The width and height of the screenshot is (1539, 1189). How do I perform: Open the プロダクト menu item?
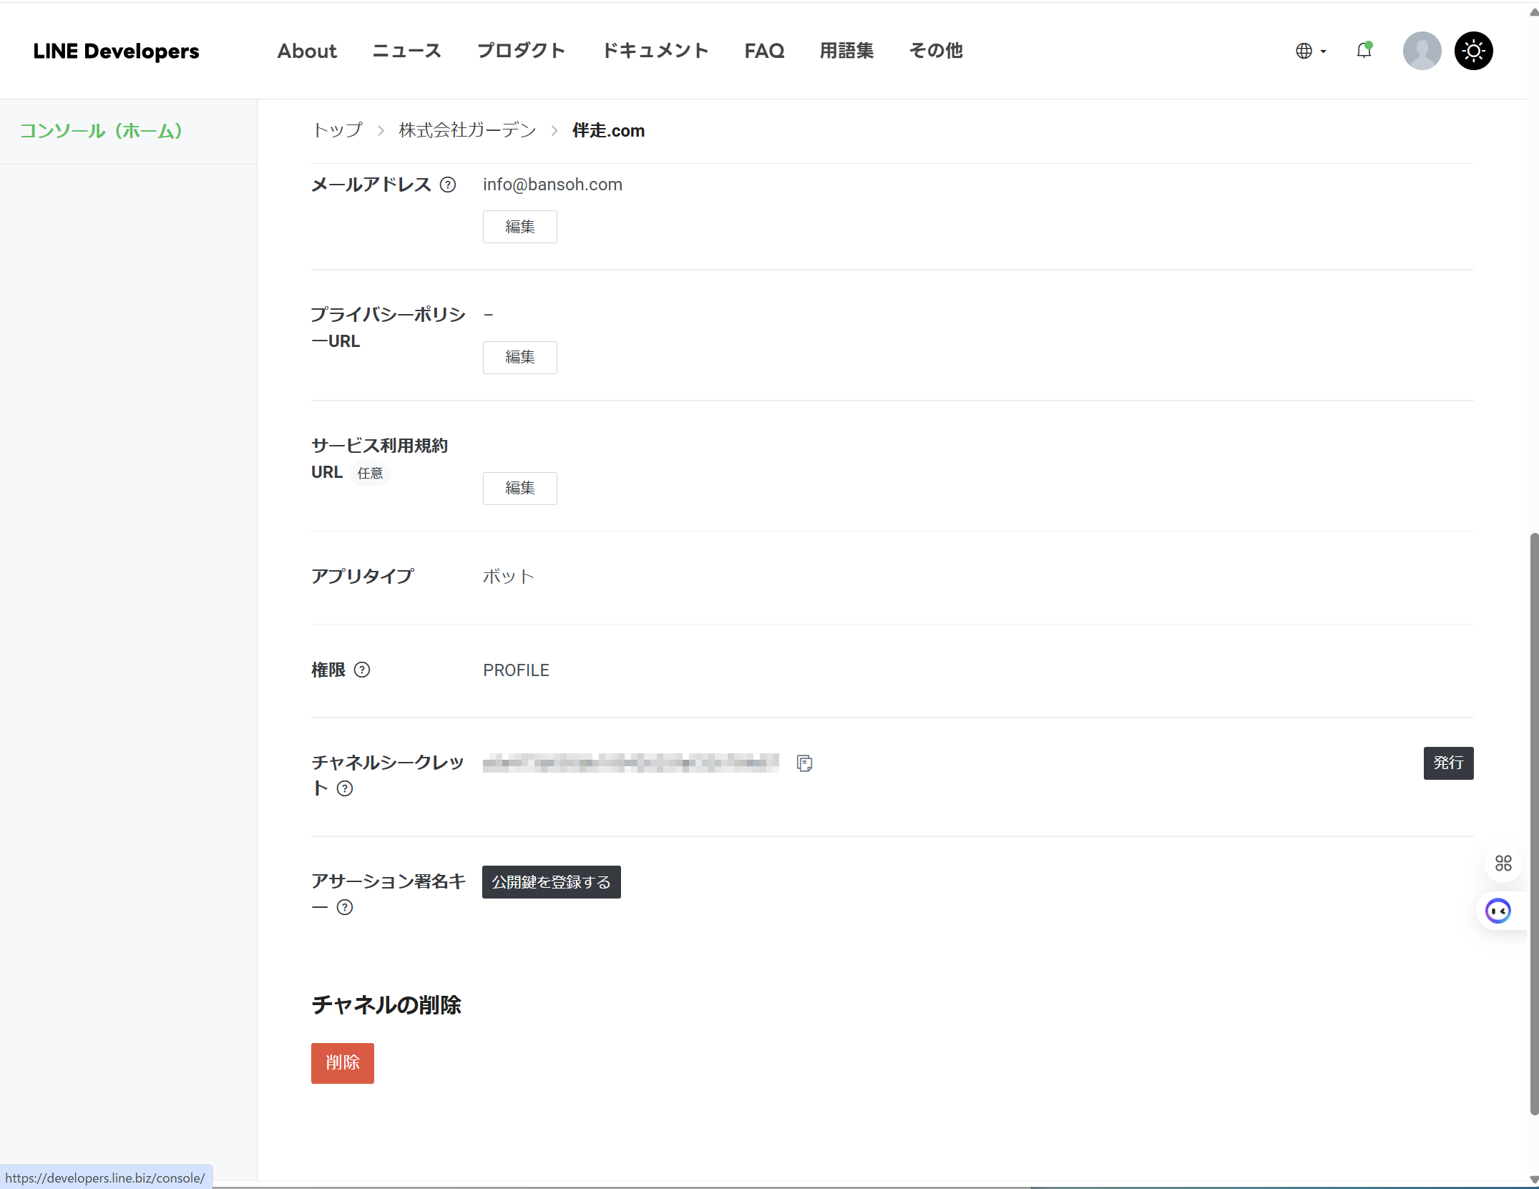tap(522, 51)
